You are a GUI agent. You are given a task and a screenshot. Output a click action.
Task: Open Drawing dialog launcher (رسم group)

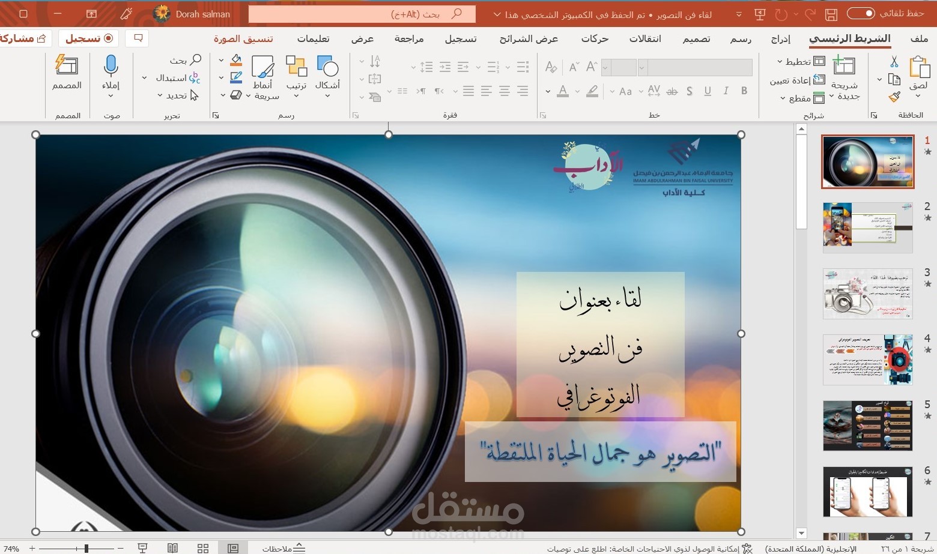216,115
